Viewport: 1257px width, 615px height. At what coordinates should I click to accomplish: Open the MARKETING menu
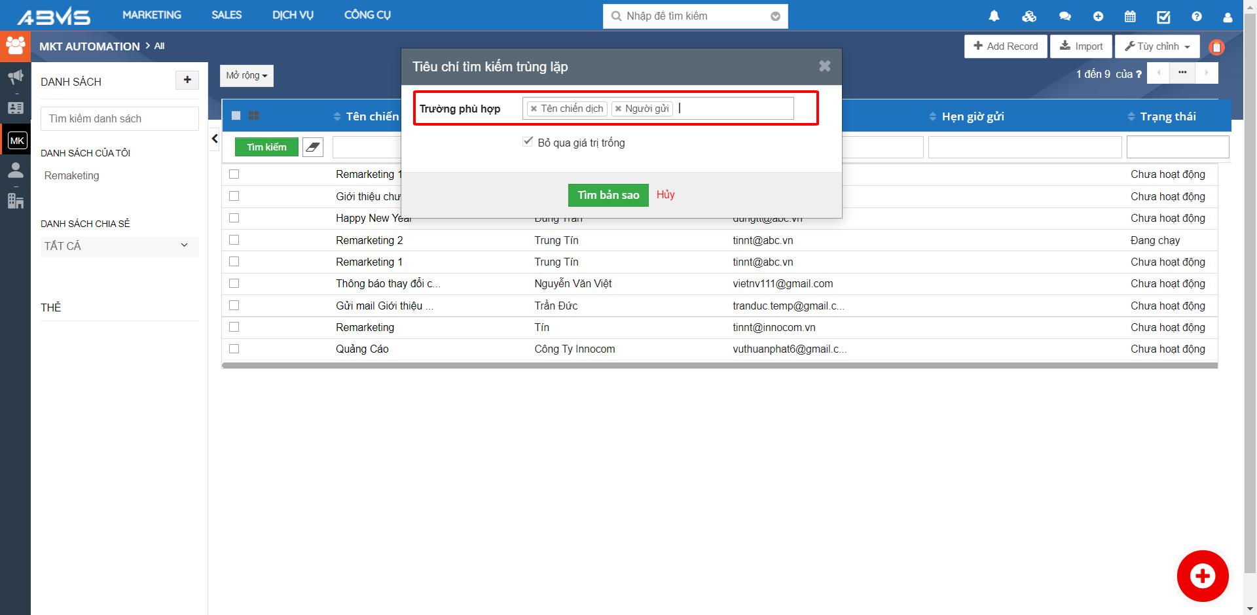tap(152, 15)
